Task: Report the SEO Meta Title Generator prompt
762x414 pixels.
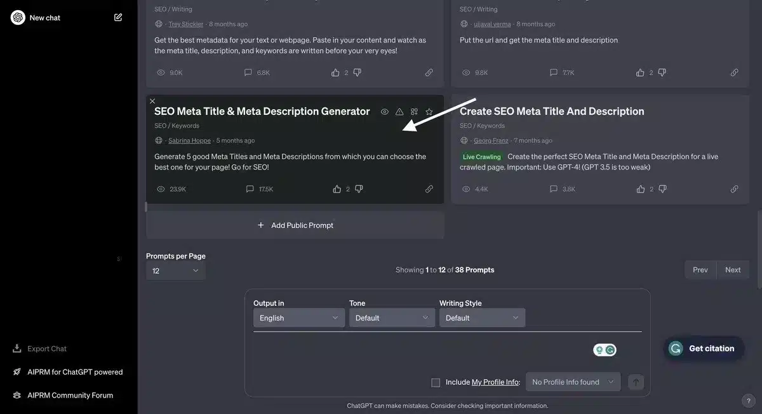Action: pyautogui.click(x=399, y=112)
